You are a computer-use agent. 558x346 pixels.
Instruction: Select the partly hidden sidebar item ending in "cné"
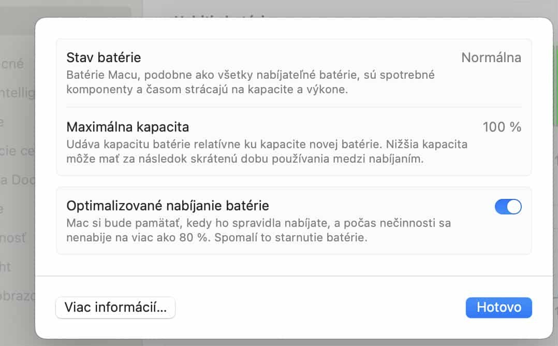13,64
